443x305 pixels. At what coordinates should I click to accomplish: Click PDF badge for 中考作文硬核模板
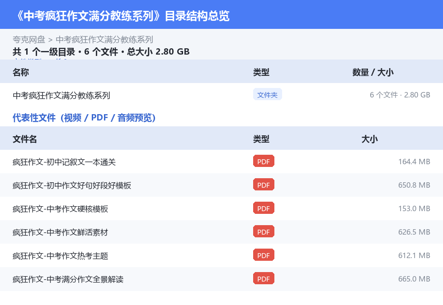pos(264,208)
